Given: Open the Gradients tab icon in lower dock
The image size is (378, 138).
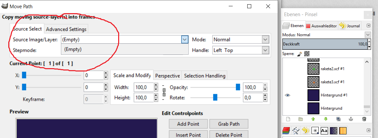Looking at the screenshot, I should coord(334,130).
